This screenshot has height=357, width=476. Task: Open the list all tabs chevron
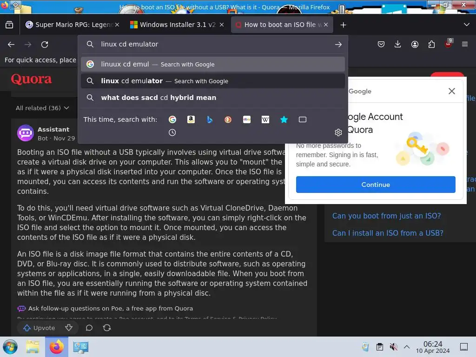coord(467,25)
